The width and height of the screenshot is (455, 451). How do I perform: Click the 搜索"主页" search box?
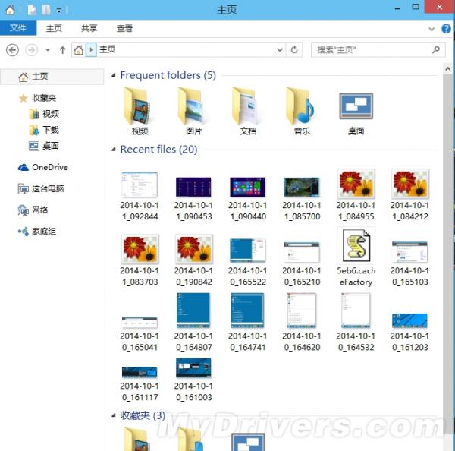pos(372,49)
